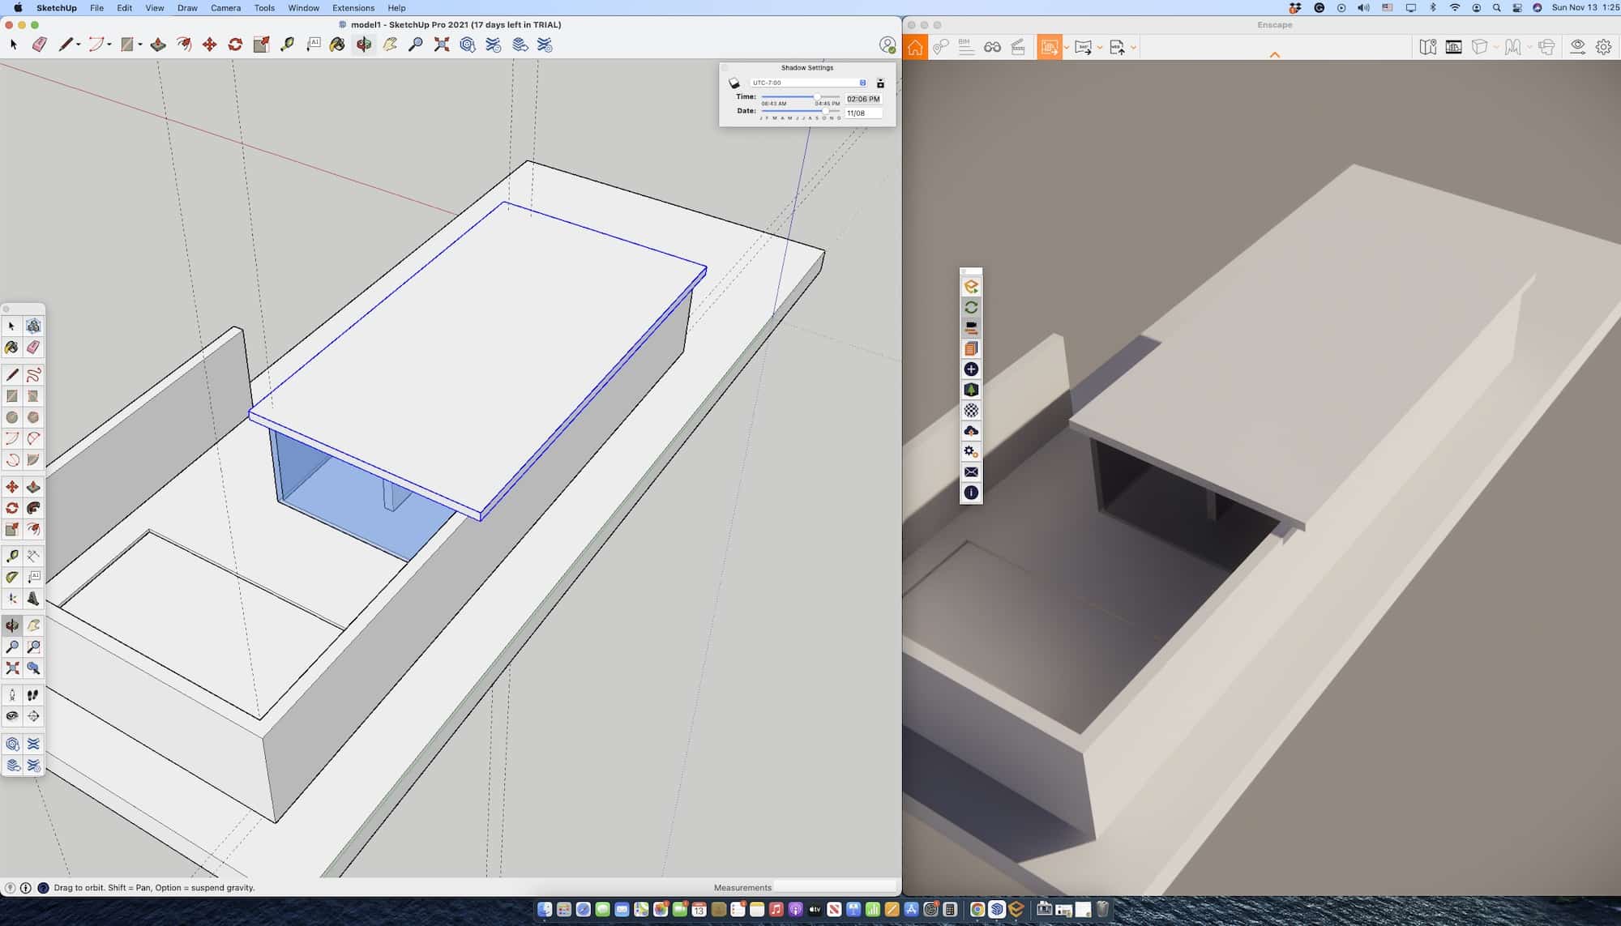Open Enscape general settings gear
1621x926 pixels.
[x=1603, y=48]
